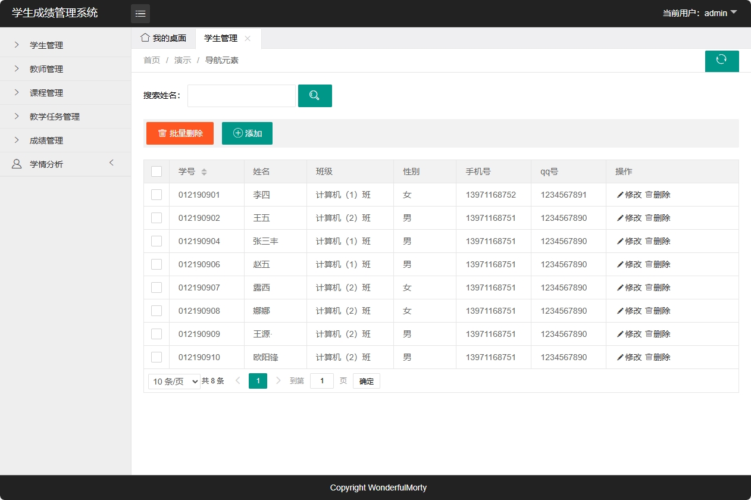This screenshot has width=751, height=500.
Task: Open the 10 条/页 page size dropdown
Action: (174, 381)
